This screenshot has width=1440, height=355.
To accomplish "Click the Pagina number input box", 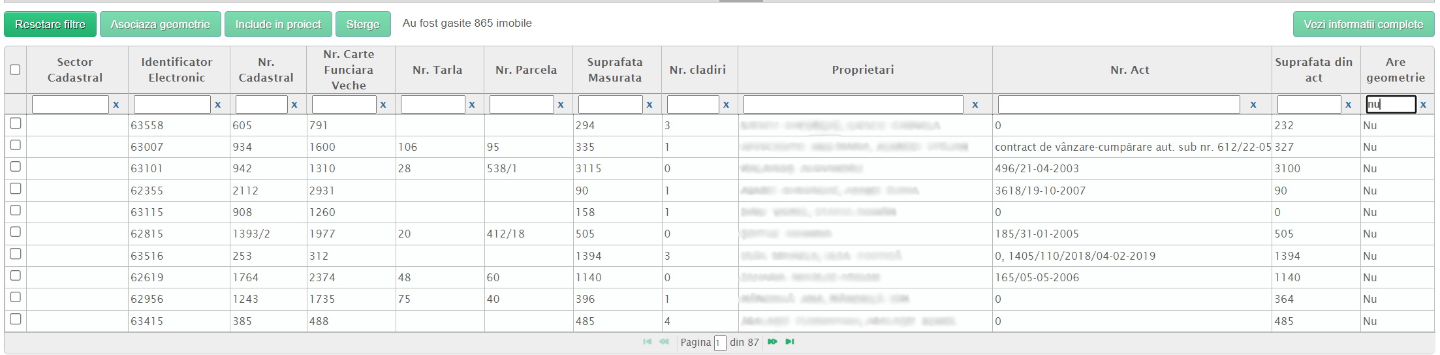I will coord(719,343).
